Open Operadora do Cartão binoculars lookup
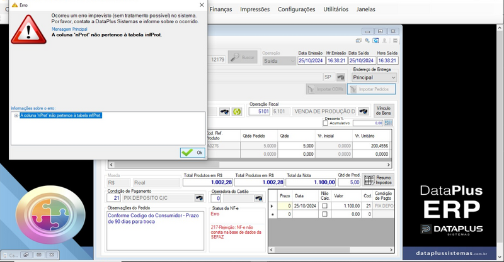The width and height of the screenshot is (504, 262). (x=259, y=199)
